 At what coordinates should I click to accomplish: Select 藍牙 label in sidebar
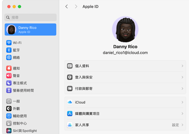coord(16,50)
